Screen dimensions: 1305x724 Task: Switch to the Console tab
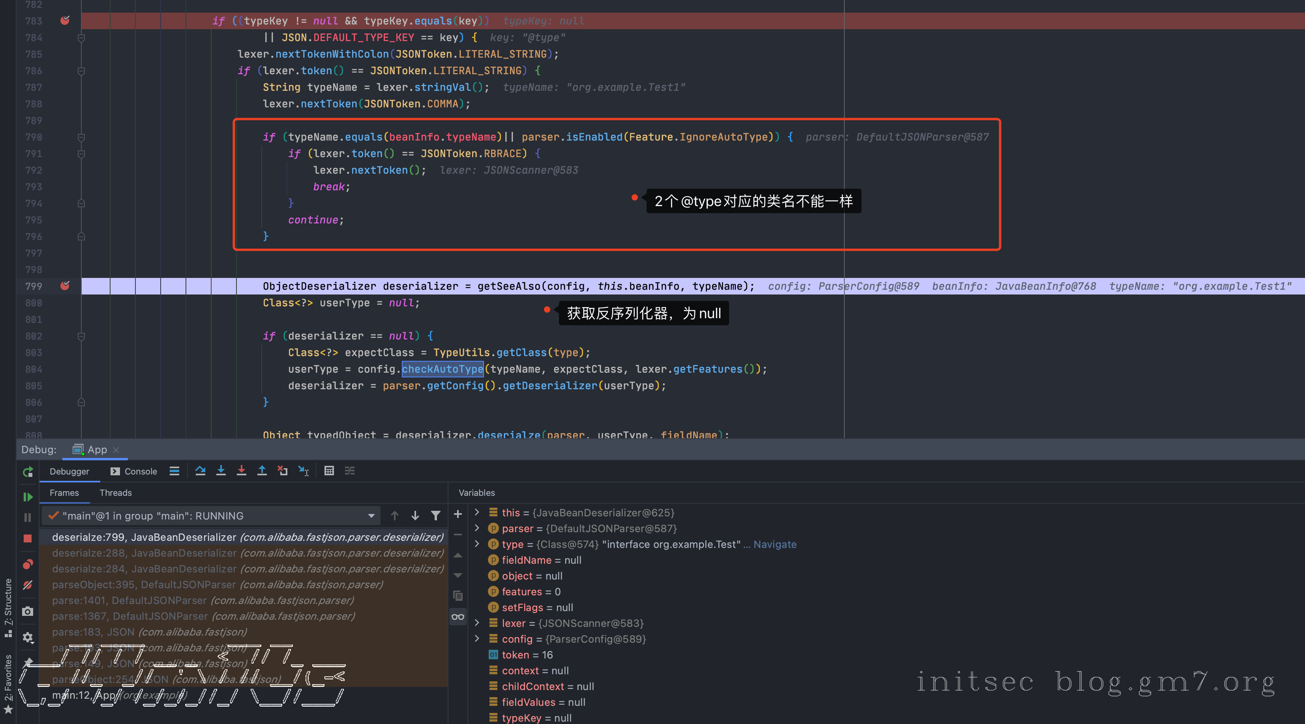[x=134, y=471]
